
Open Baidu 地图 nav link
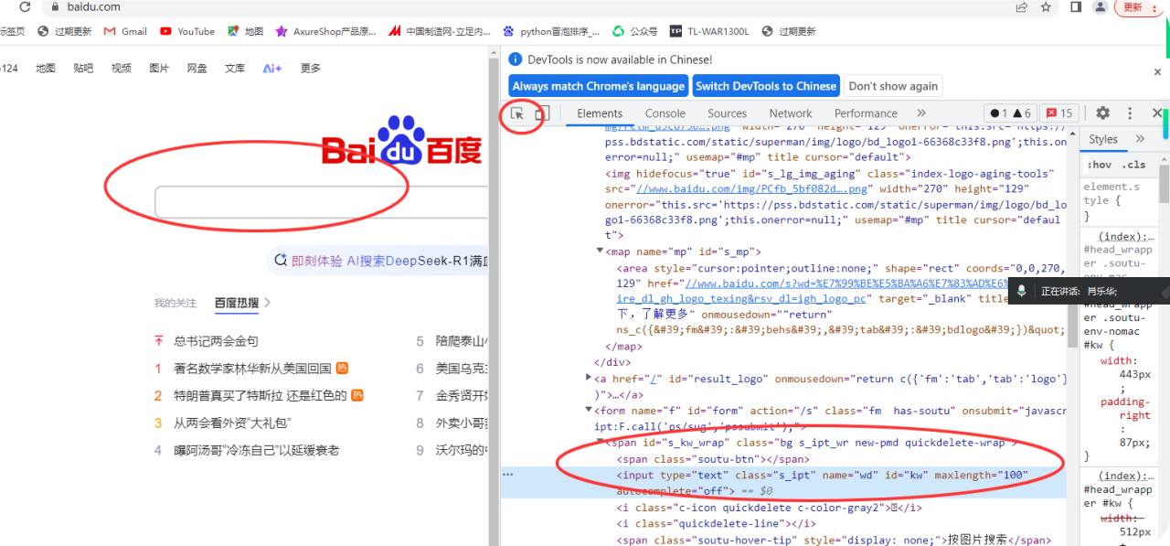[x=46, y=68]
